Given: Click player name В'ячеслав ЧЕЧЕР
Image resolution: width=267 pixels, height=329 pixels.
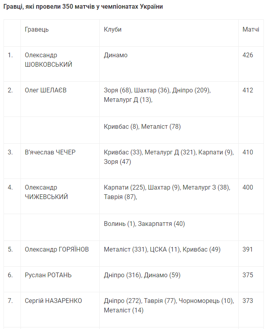Looking at the screenshot, I should [x=50, y=152].
